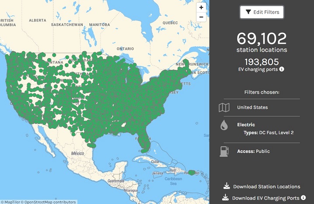314x204 pixels.
Task: Click the México label on the map
Action: point(77,154)
